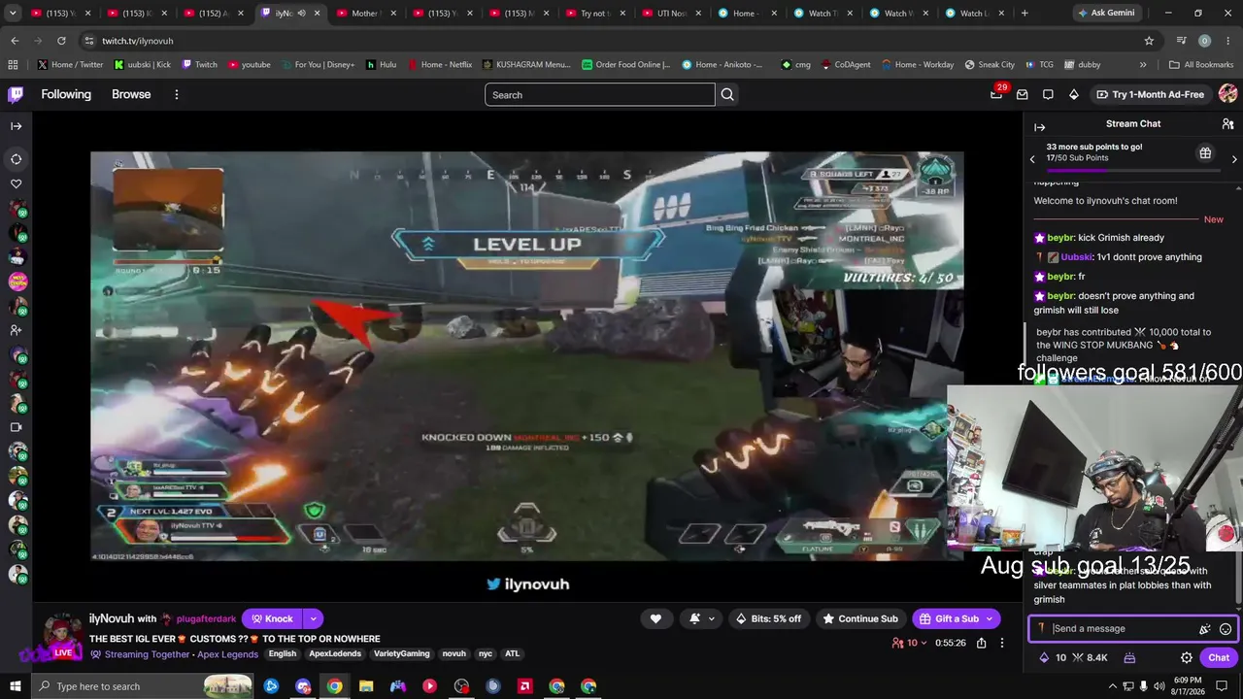Open the Browse tab
Image resolution: width=1243 pixels, height=699 pixels.
131,94
